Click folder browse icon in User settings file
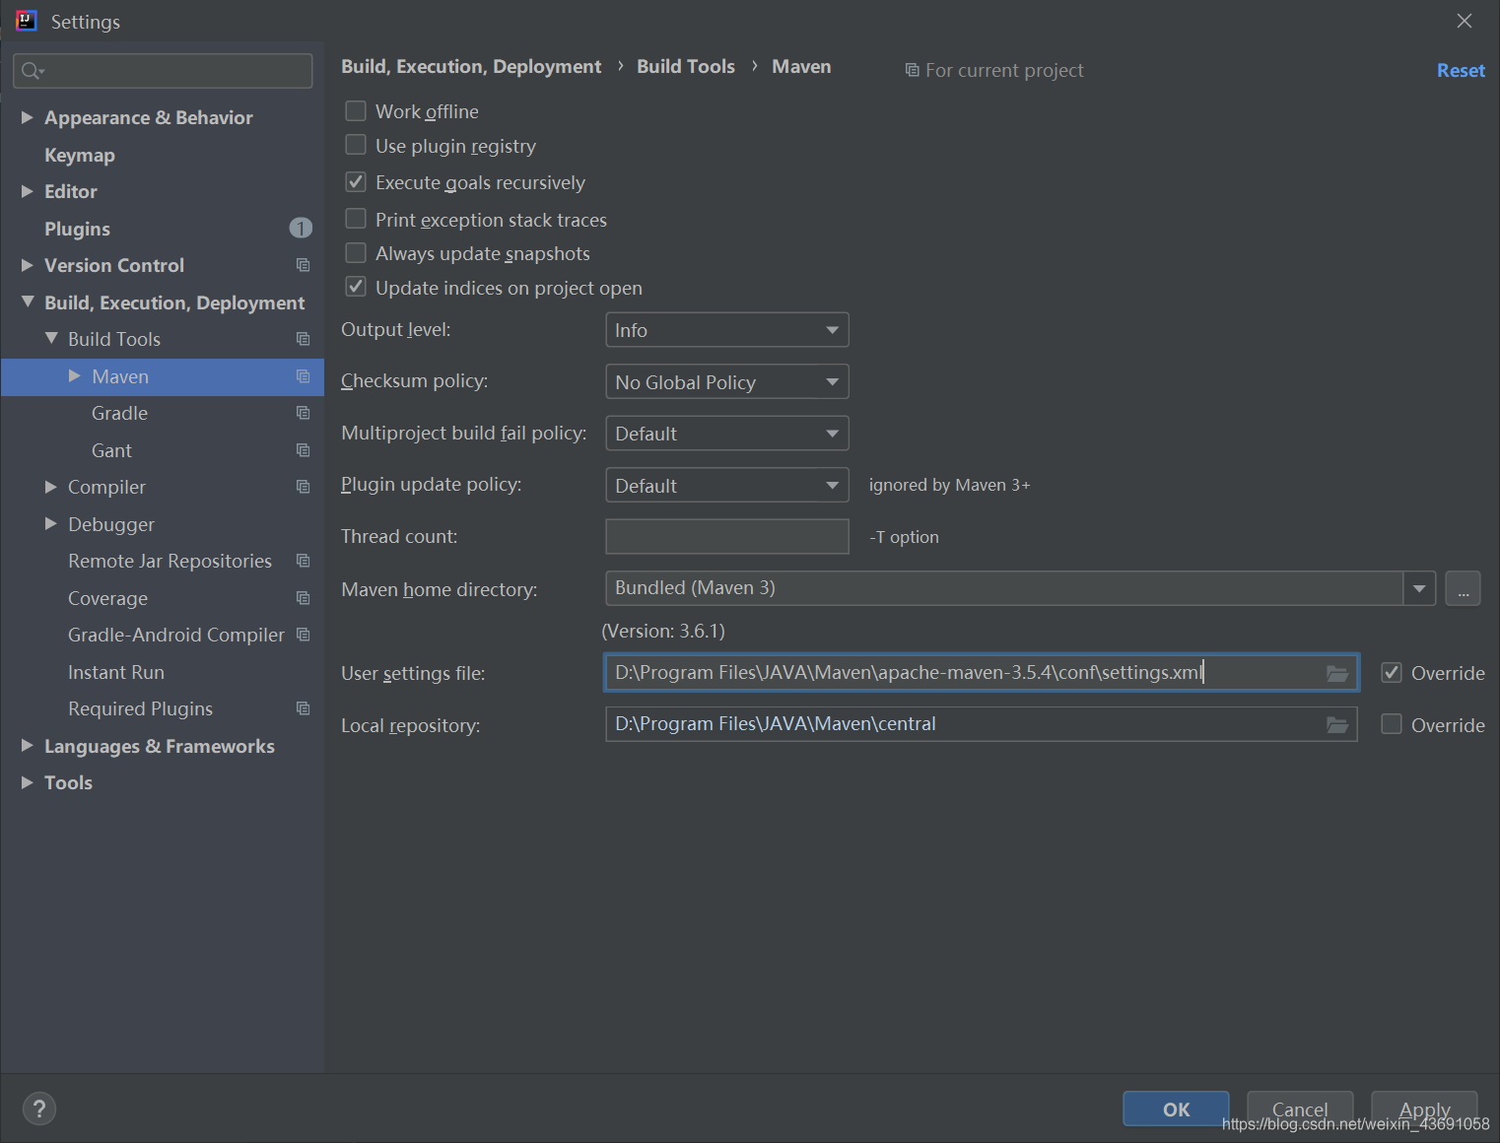 pos(1337,673)
